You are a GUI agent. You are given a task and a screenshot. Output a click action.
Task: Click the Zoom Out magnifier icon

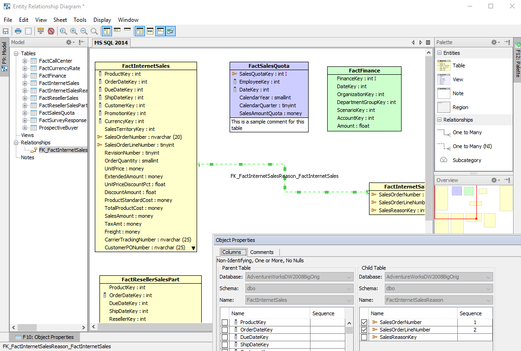(x=84, y=31)
